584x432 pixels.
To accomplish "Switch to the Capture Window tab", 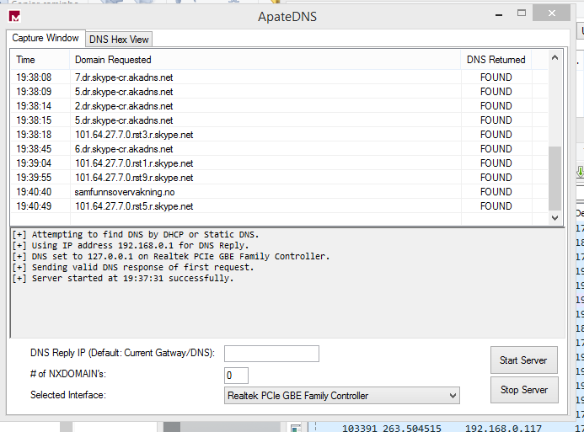I will (x=46, y=38).
